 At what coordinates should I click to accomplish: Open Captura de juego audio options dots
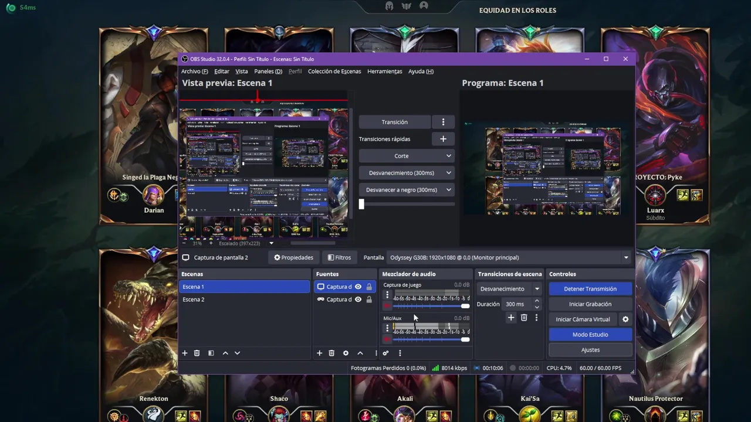(387, 295)
